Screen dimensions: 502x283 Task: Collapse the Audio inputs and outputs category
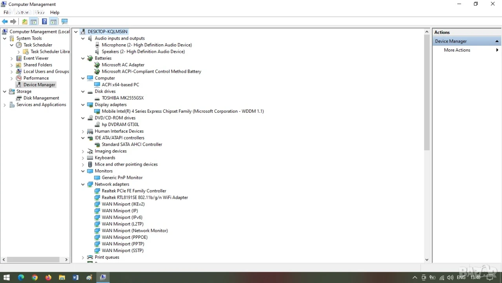click(x=83, y=38)
